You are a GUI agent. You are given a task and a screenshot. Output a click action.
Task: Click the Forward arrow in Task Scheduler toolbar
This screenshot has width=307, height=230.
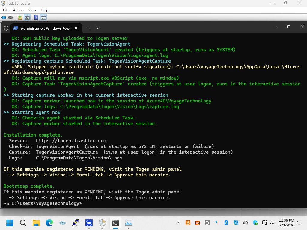(x=11, y=18)
